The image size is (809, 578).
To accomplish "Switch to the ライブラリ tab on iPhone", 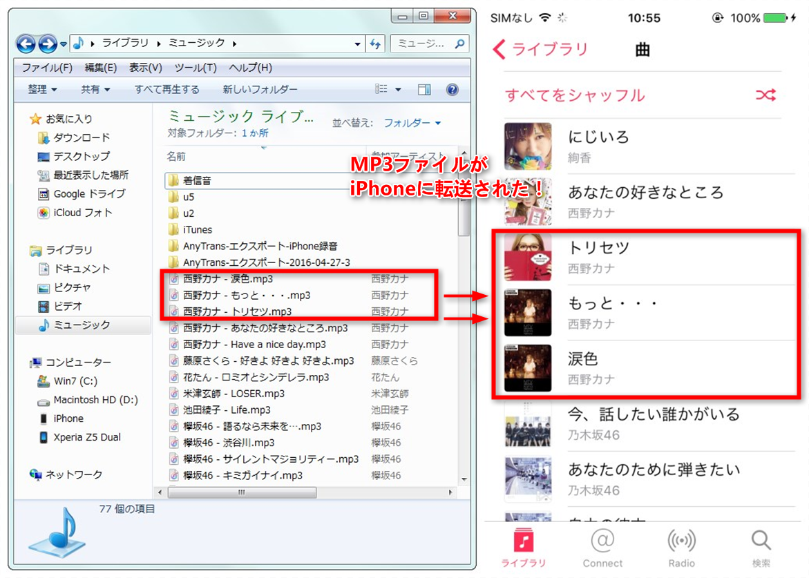I will click(524, 548).
